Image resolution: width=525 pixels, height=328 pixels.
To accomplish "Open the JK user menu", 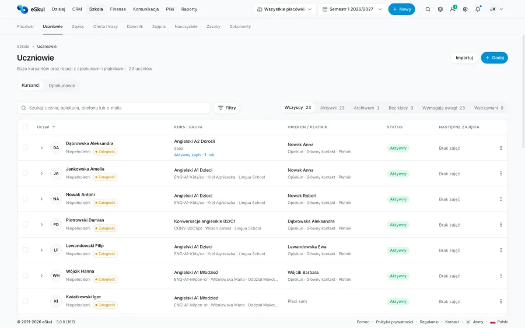I will 496,9.
